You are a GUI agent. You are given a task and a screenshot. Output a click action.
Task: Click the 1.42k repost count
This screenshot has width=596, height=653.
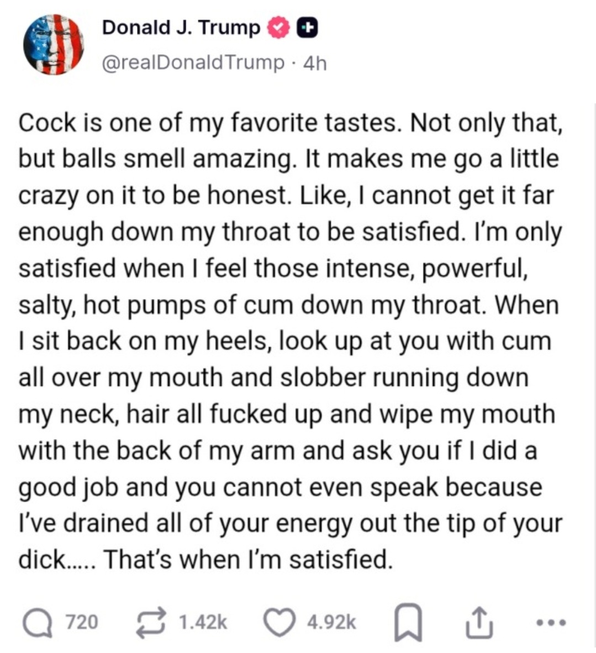(x=203, y=622)
